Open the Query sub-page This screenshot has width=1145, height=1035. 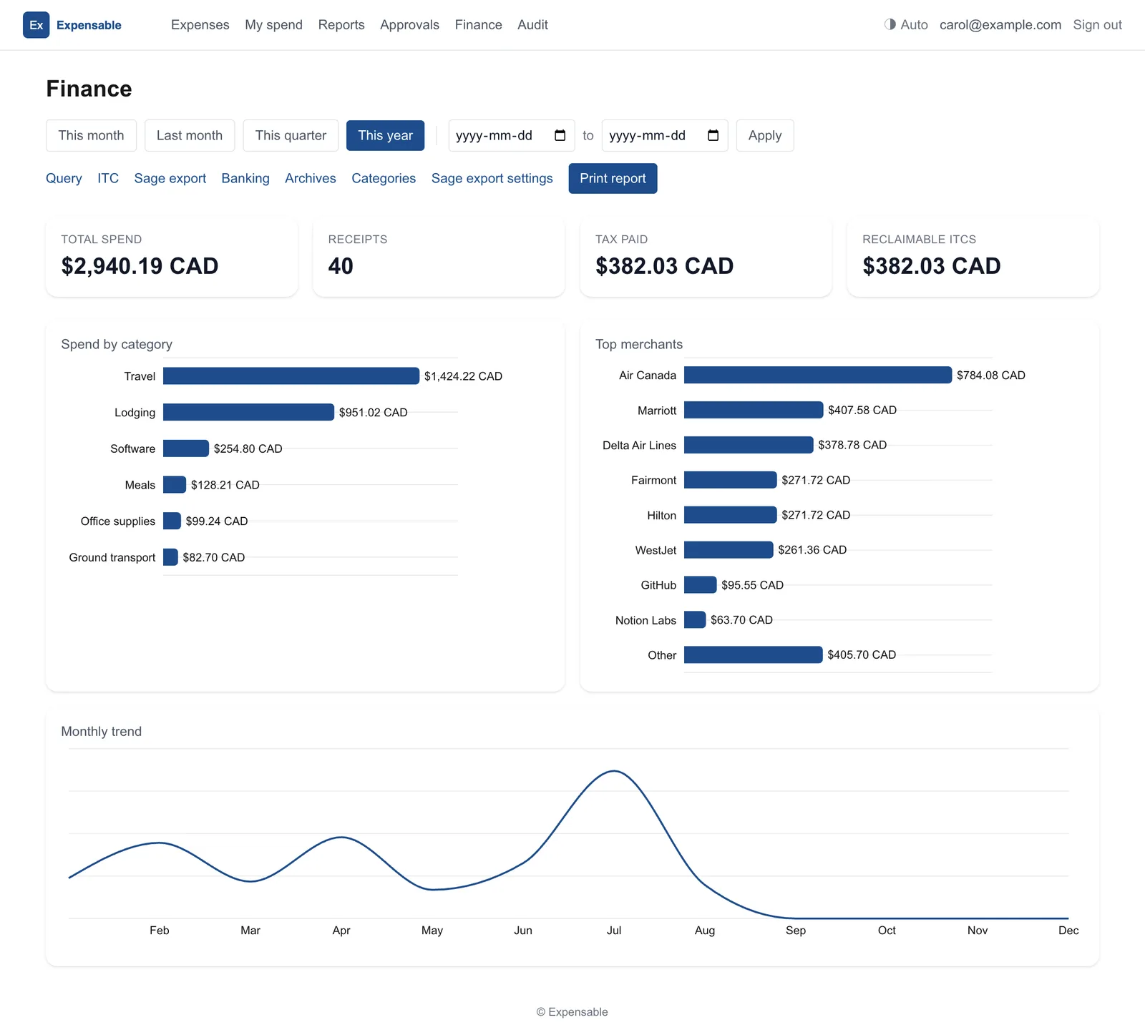[64, 178]
